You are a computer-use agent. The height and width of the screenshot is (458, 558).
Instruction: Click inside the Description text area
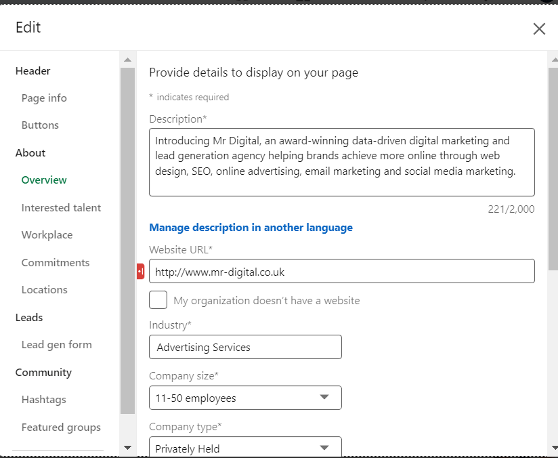pyautogui.click(x=341, y=162)
